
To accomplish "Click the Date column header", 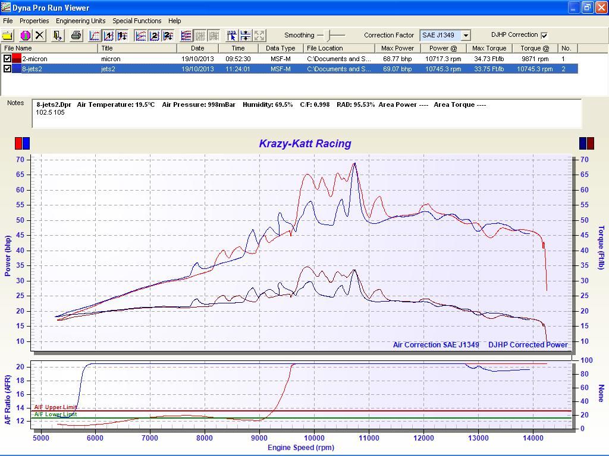I will 197,48.
